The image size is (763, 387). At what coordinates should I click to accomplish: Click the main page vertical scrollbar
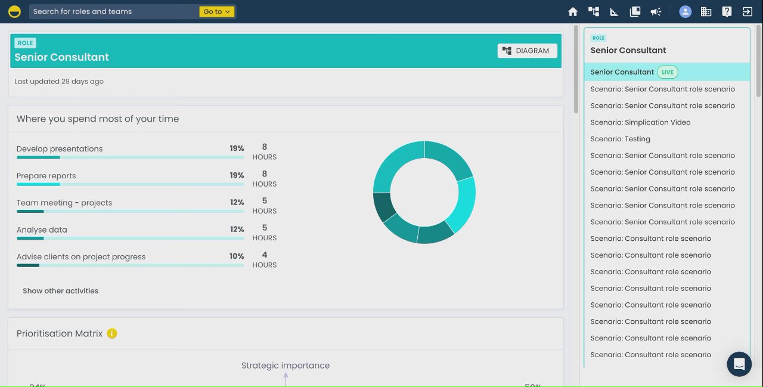coord(576,69)
